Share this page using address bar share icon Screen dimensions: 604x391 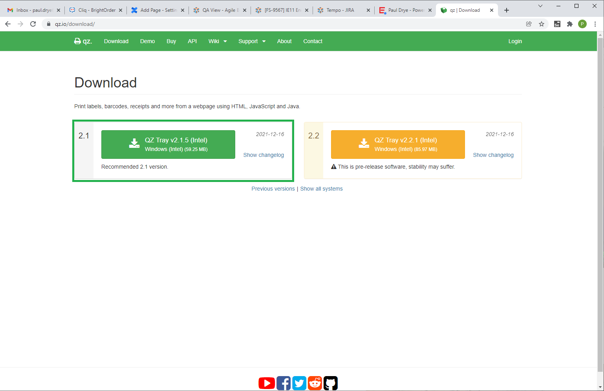click(529, 24)
